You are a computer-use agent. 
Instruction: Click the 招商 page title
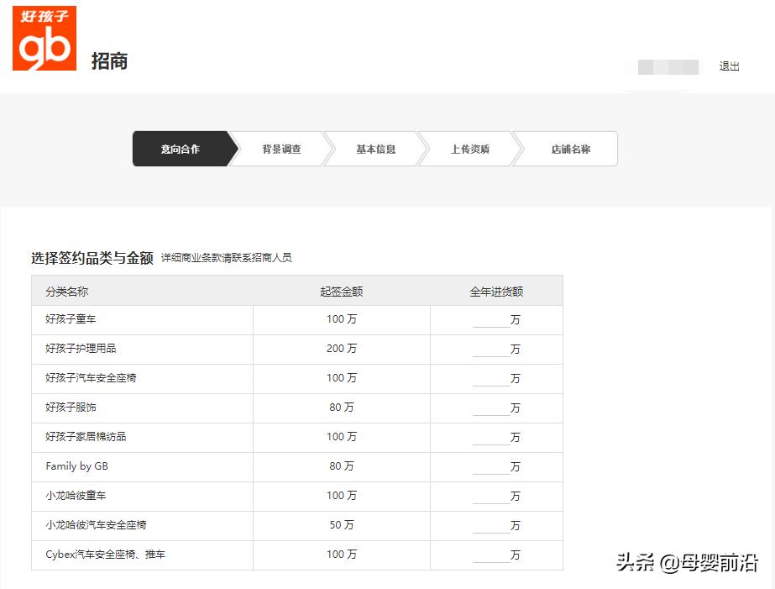[109, 61]
